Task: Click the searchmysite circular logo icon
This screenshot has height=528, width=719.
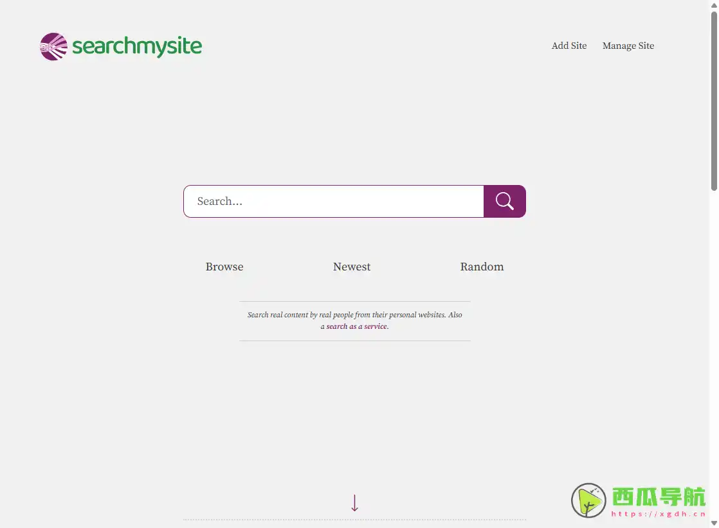Action: click(x=53, y=46)
